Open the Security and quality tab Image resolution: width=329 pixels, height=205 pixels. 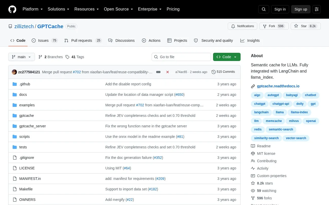pyautogui.click(x=213, y=40)
